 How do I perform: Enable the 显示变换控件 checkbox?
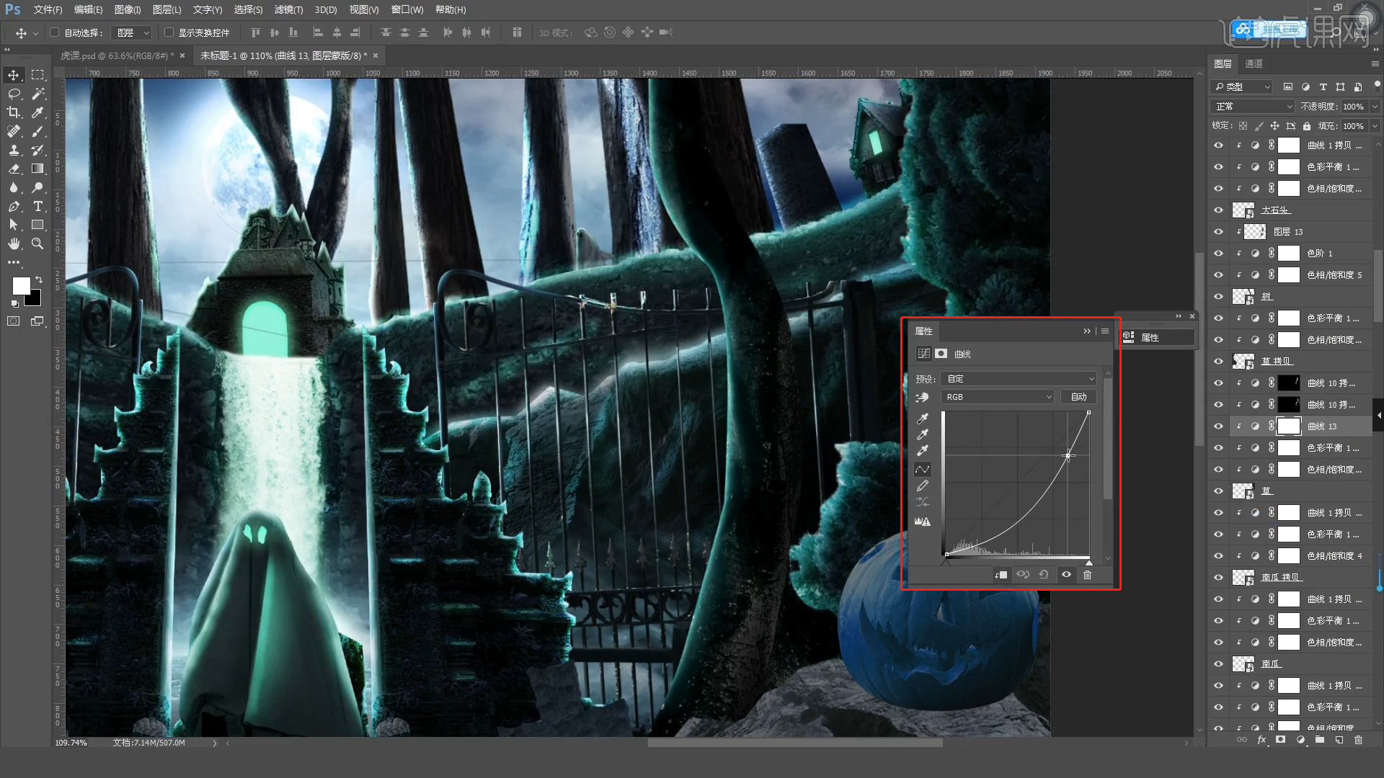click(x=169, y=32)
